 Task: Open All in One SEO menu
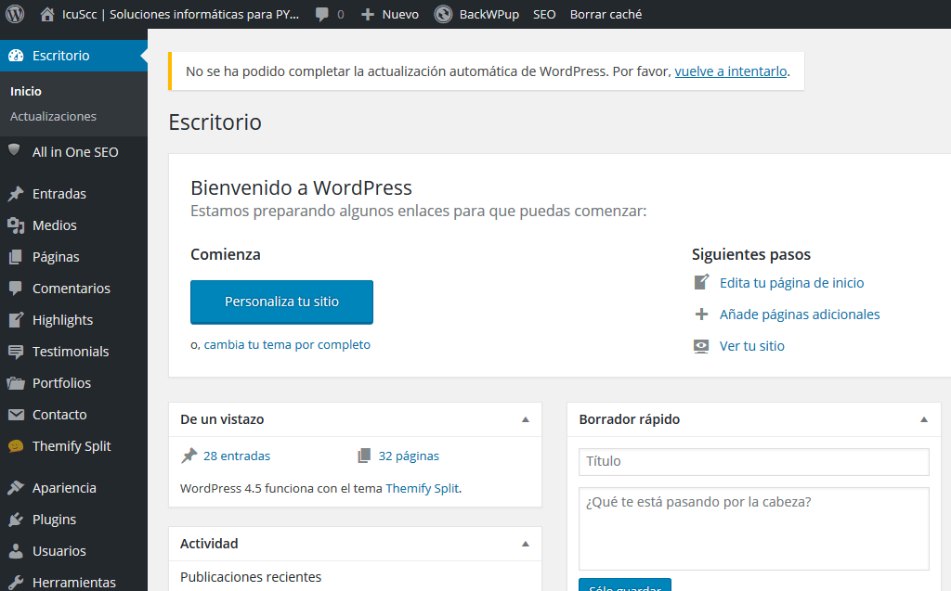pos(74,152)
